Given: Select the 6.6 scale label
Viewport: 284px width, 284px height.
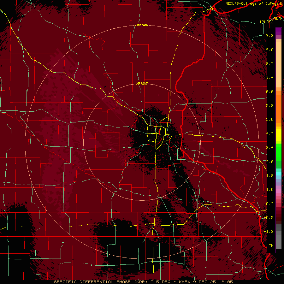Looking at the screenshot, I should pyautogui.click(x=270, y=92).
